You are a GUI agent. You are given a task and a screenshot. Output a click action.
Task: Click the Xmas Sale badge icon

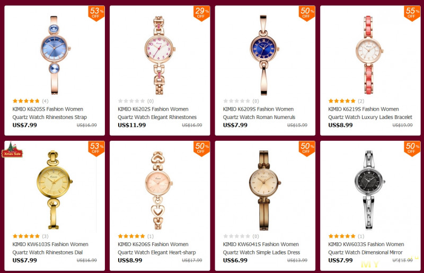(x=12, y=150)
